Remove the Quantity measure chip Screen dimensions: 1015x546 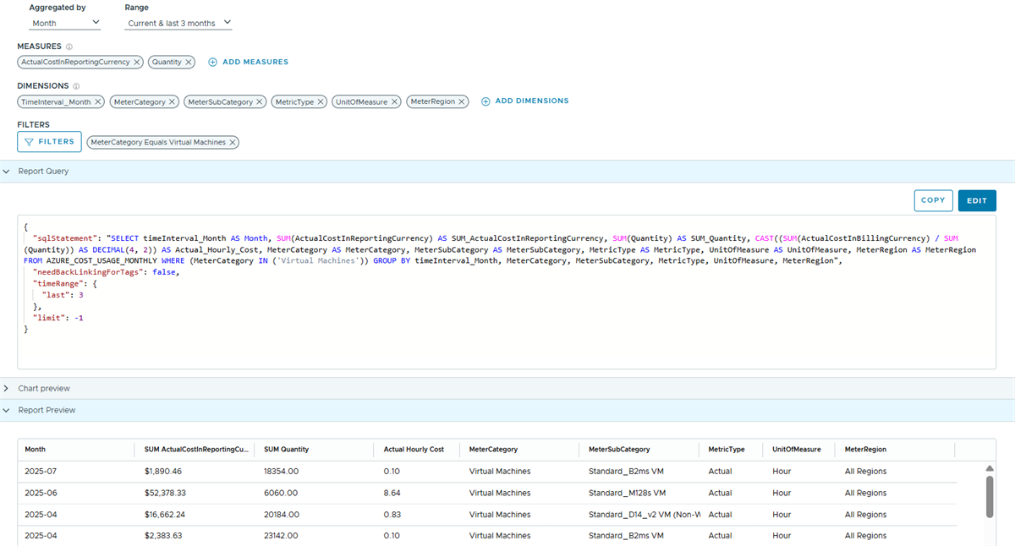click(x=189, y=63)
